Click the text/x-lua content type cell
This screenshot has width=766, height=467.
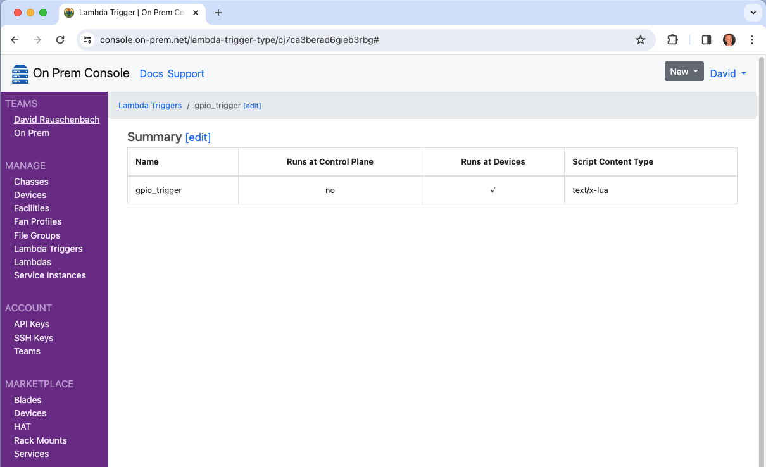click(651, 190)
